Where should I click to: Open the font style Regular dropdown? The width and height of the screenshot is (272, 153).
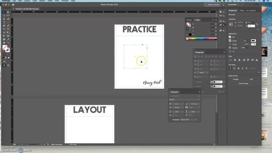[199, 99]
